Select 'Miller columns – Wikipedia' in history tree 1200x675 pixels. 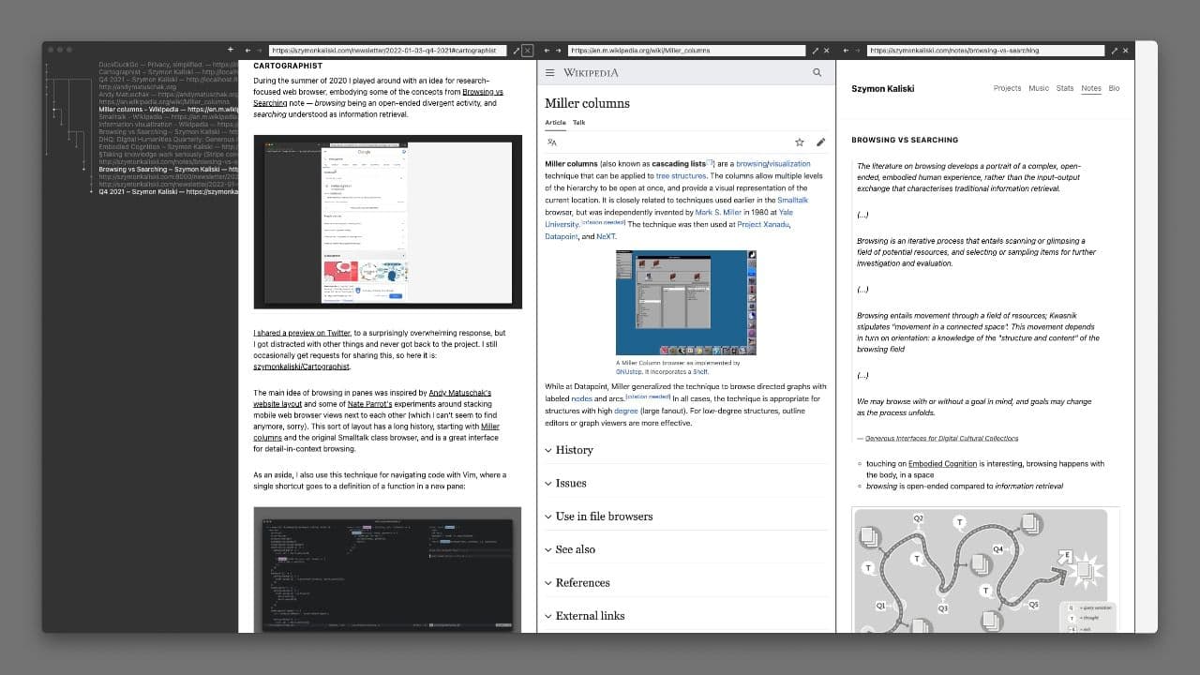(169, 110)
